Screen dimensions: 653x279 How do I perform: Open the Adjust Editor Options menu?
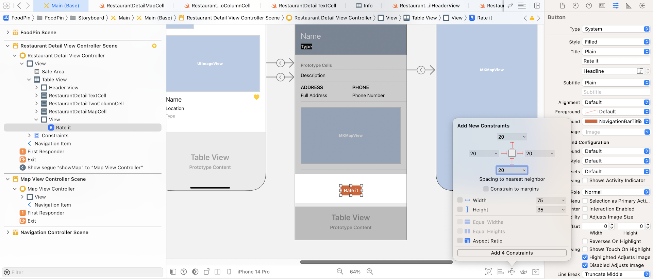coord(522,6)
